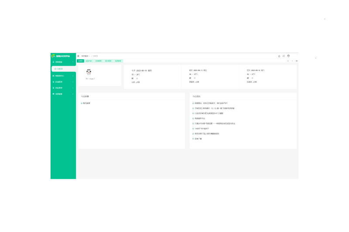Open the first news item under 今日资讯
The image size is (349, 232).
(211, 103)
